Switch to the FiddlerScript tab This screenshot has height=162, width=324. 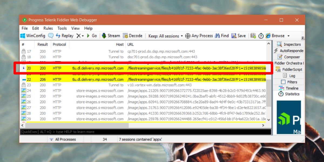click(289, 69)
